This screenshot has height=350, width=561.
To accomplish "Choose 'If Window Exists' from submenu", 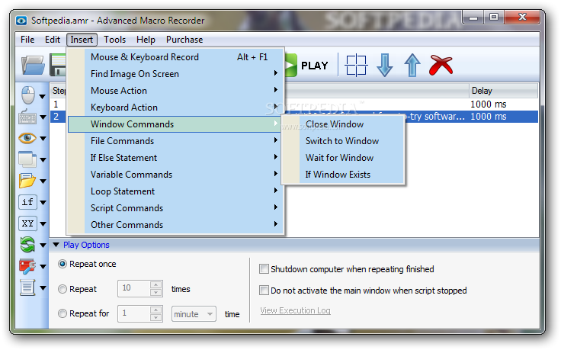I will click(344, 175).
